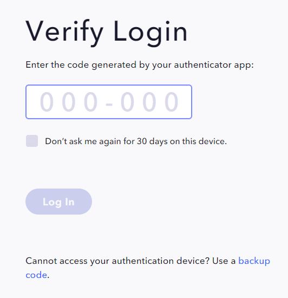This screenshot has height=298, width=288.
Task: Submit the form with Log In
Action: click(58, 202)
